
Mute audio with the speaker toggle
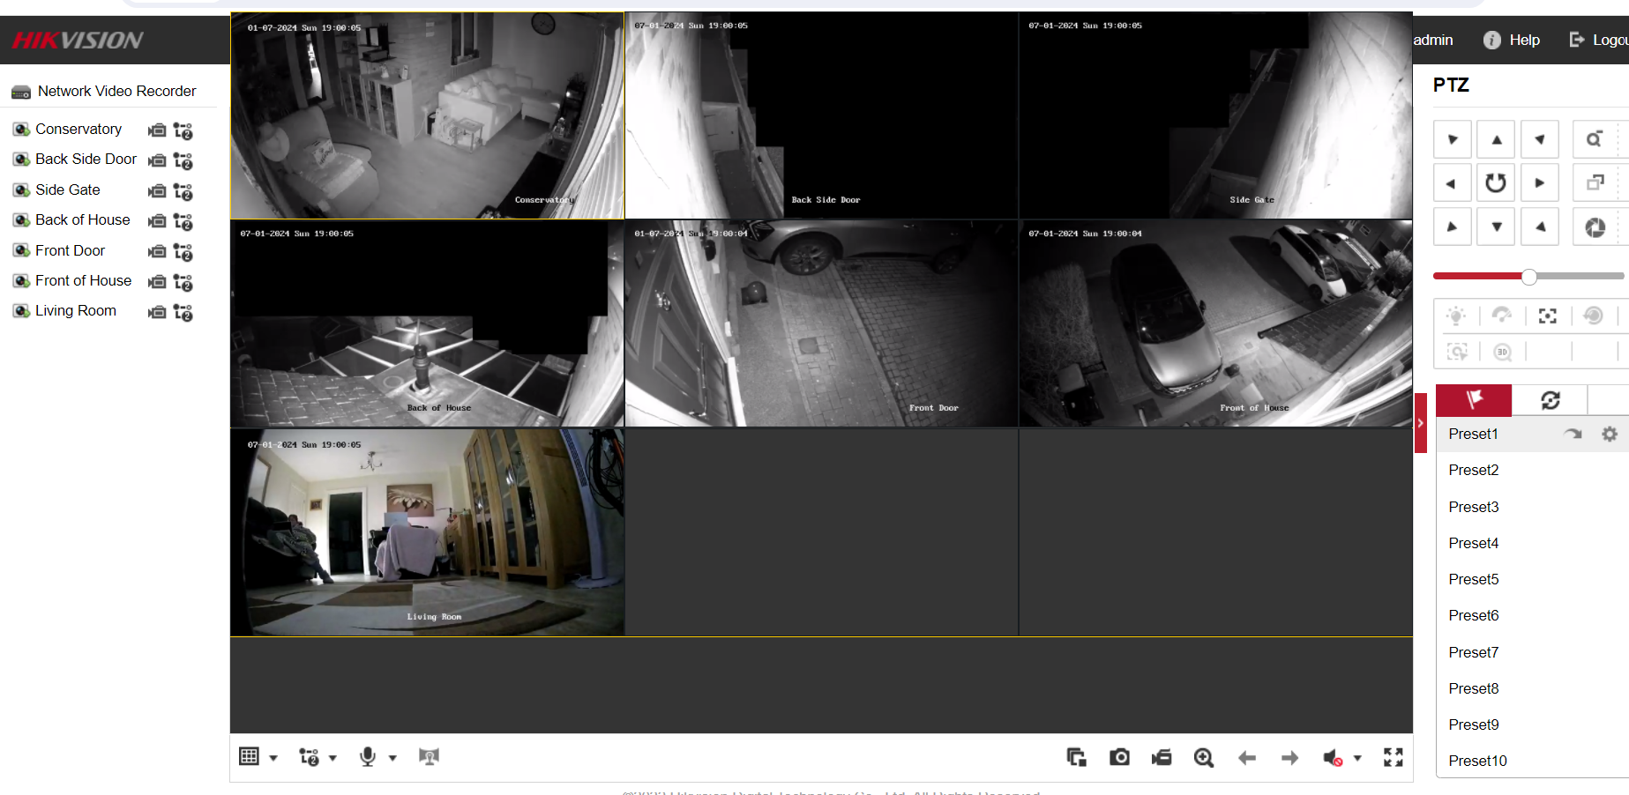tap(1334, 757)
